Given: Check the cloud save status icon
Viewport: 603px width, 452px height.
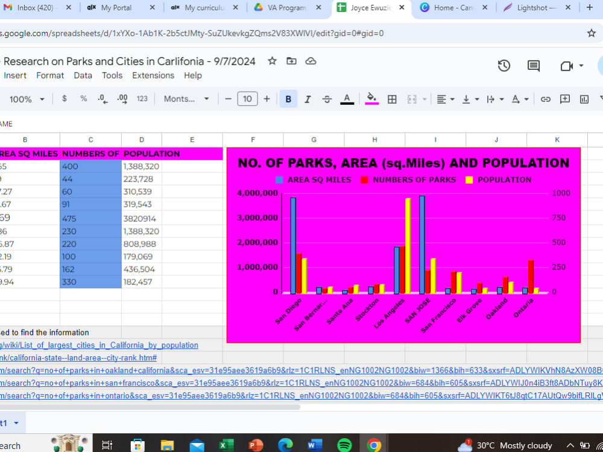Looking at the screenshot, I should 311,61.
